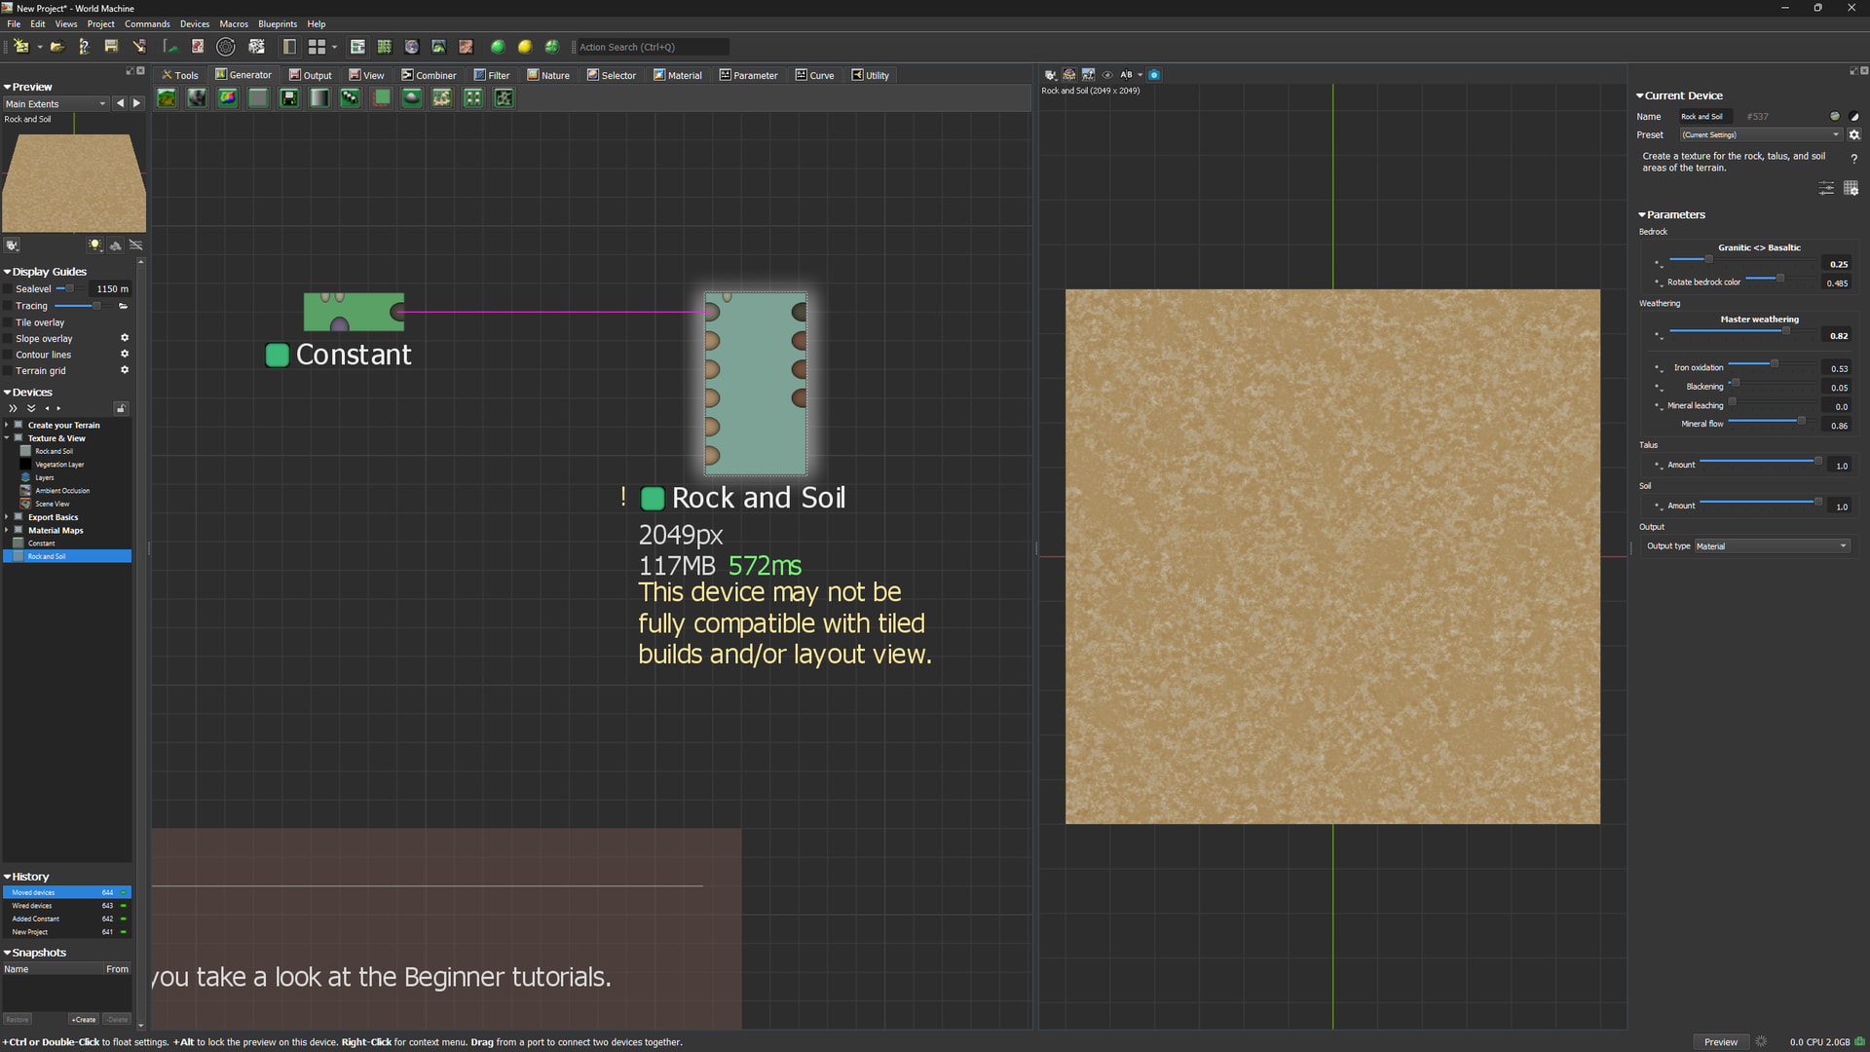The image size is (1870, 1052).
Task: Select the Wired devices history entry
Action: (67, 906)
